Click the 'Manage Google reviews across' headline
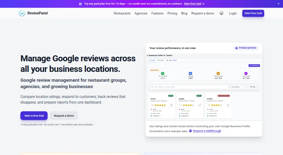283x155 pixels. [x=78, y=58]
